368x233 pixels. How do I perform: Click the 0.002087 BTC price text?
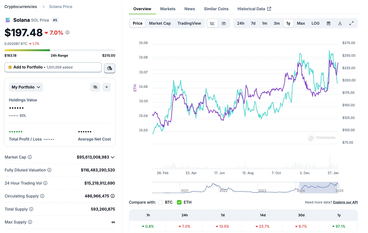point(16,44)
